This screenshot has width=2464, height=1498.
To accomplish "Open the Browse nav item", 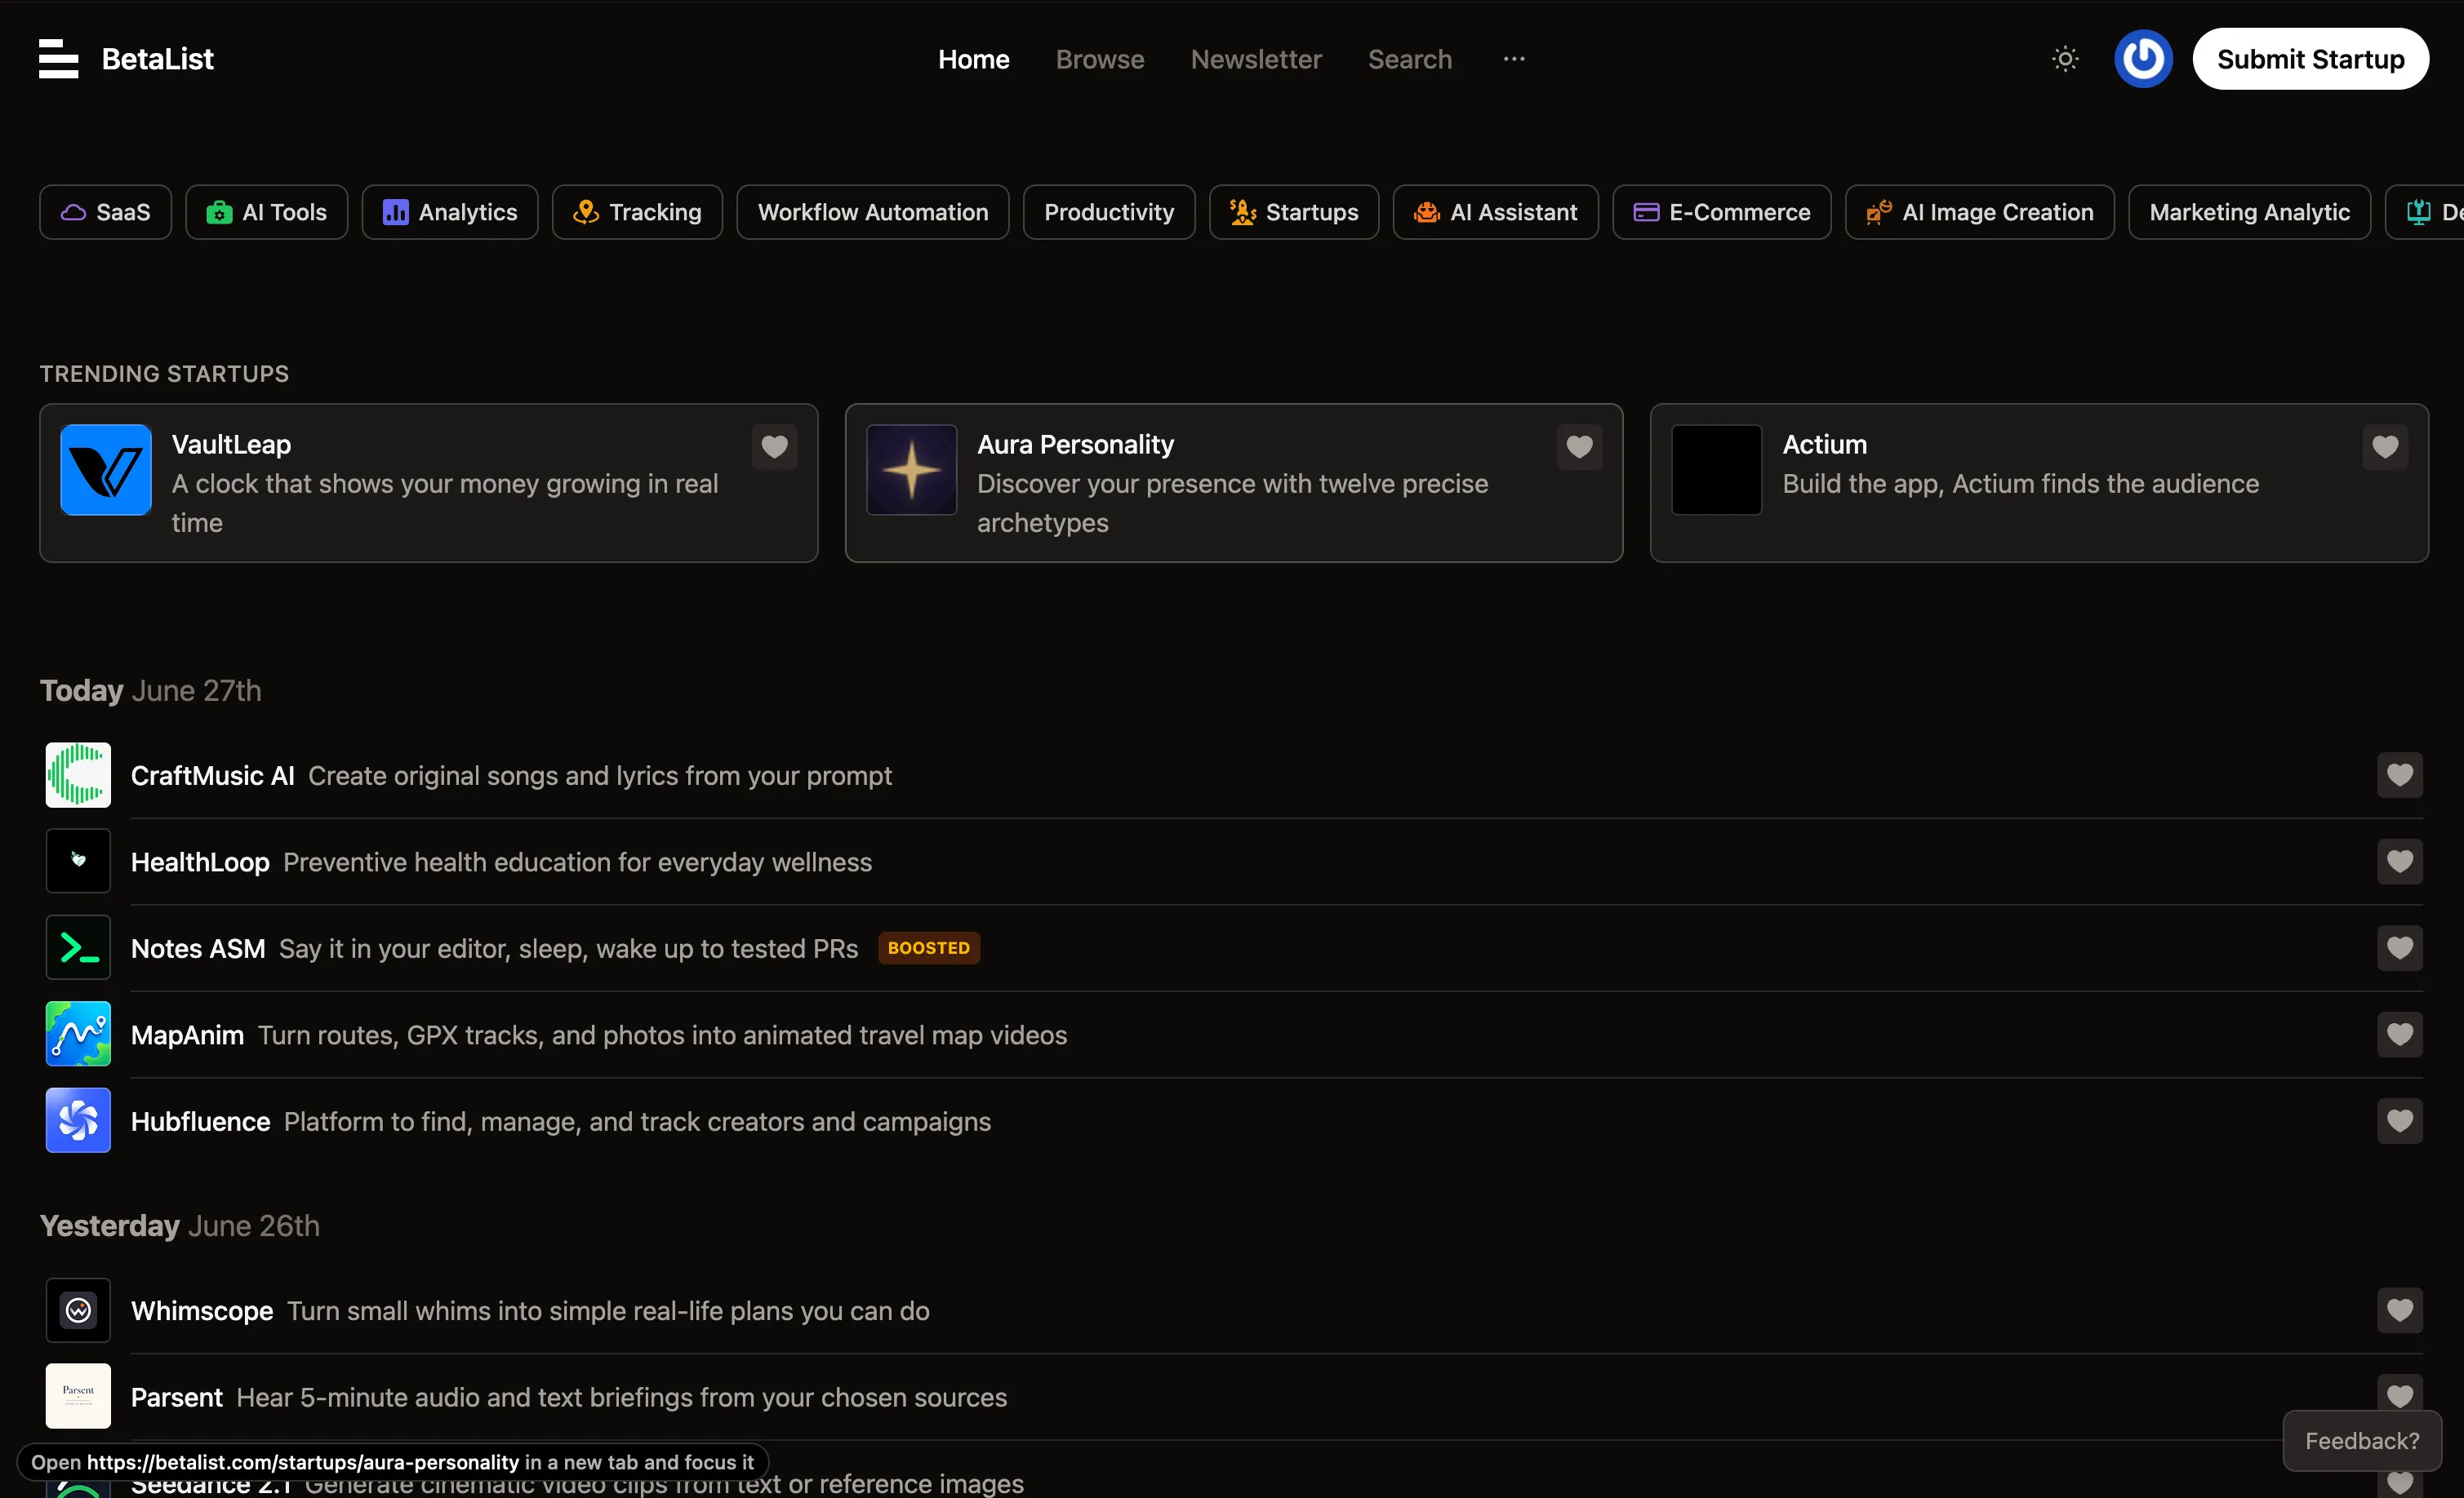I will pyautogui.click(x=1100, y=59).
